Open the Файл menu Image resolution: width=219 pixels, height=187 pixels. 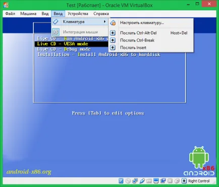[10, 14]
